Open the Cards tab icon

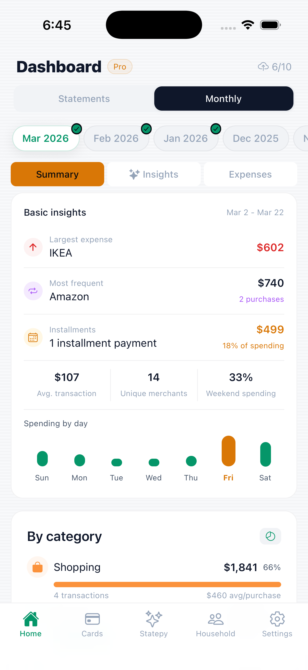(92, 619)
